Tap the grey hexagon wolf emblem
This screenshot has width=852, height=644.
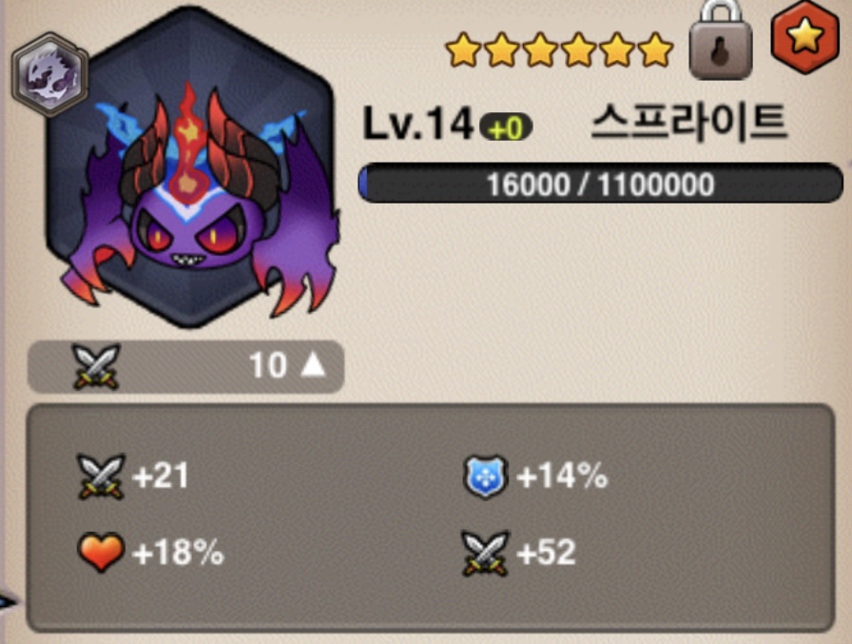[50, 74]
